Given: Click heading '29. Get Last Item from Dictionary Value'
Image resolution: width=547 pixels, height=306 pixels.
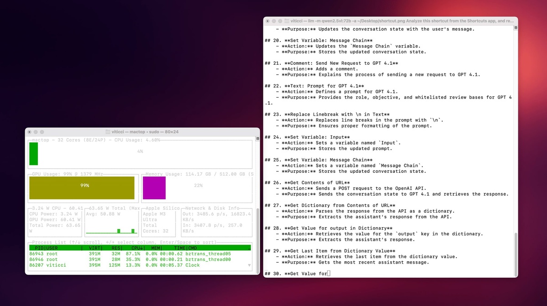Looking at the screenshot, I should [330, 251].
